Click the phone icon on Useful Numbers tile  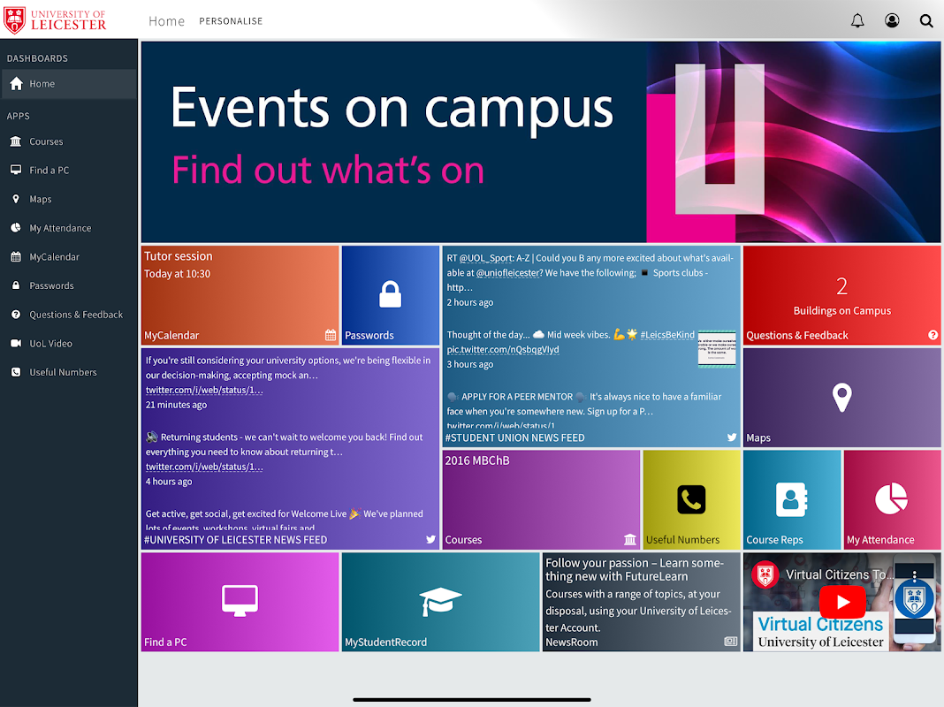(691, 499)
